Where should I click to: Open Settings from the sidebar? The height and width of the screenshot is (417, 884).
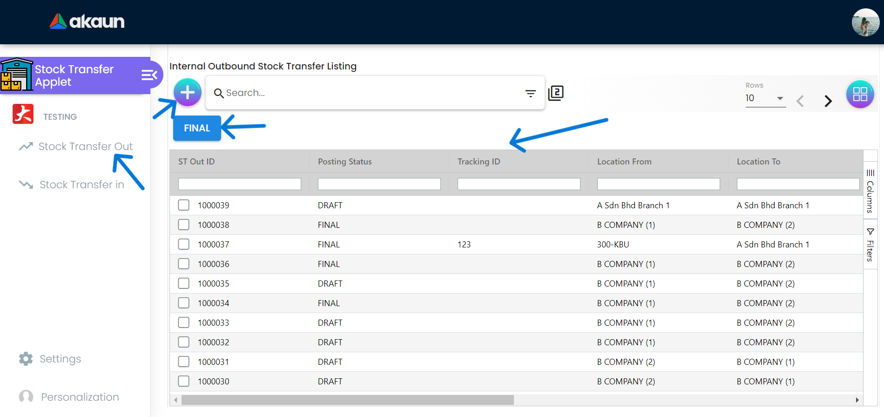click(x=60, y=359)
